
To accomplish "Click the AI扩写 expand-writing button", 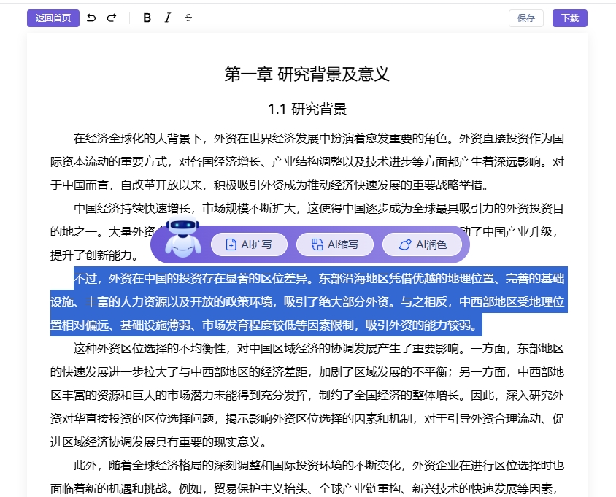I will 249,244.
